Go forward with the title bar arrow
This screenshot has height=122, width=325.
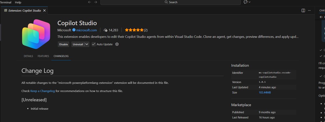coord(96,2)
